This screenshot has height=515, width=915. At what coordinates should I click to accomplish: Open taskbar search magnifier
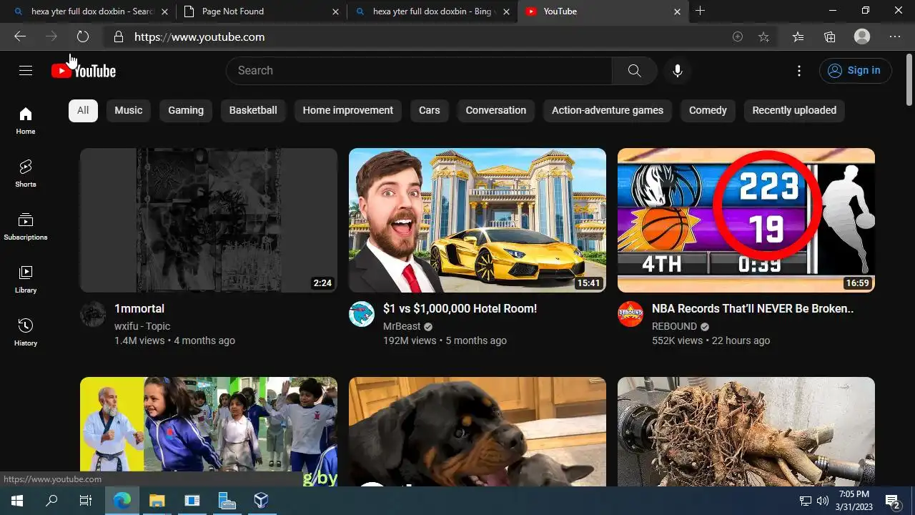click(x=51, y=501)
